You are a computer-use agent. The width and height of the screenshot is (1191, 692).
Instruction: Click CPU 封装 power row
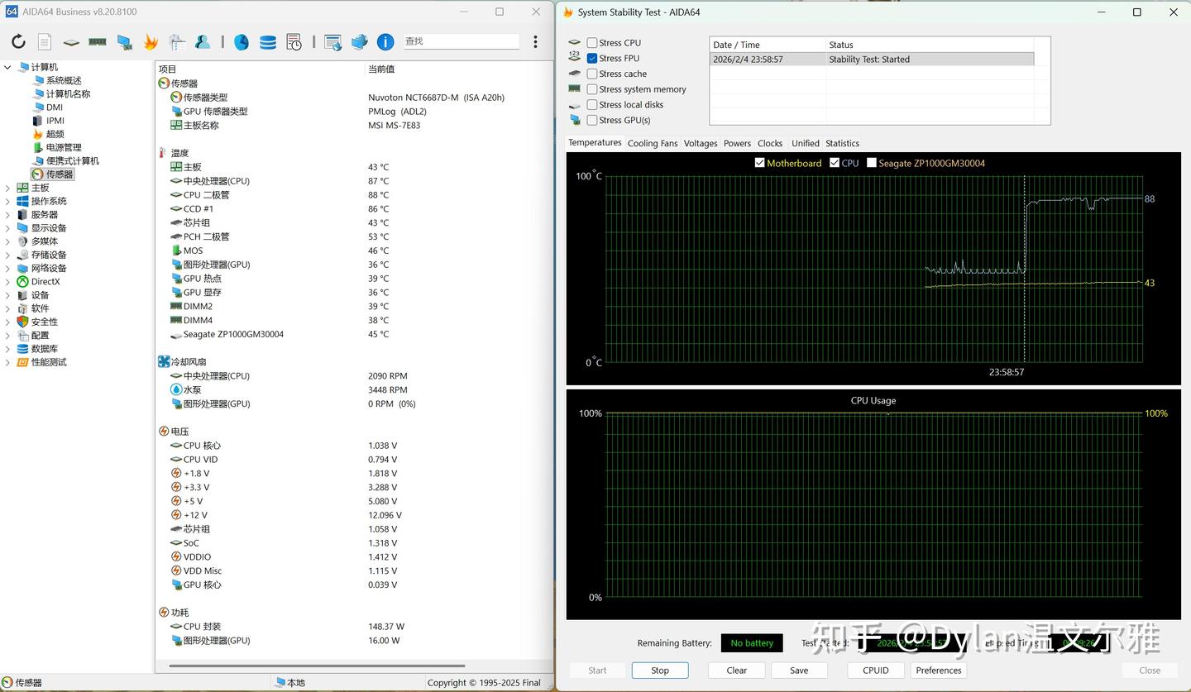coord(354,627)
